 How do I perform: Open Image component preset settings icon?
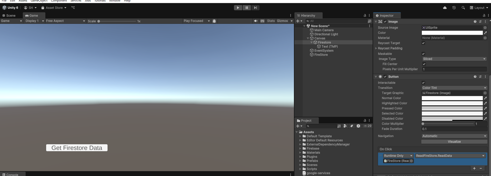tap(480, 22)
